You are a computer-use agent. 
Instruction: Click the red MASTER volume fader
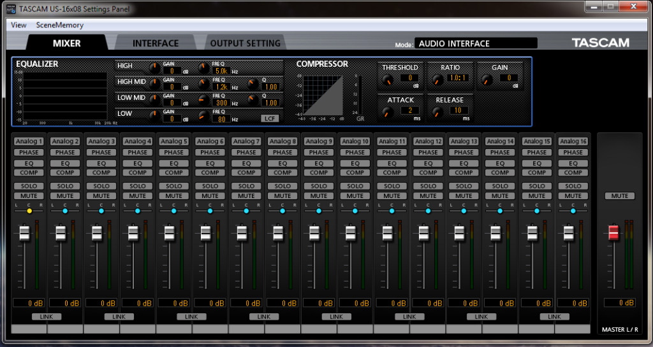tap(613, 233)
